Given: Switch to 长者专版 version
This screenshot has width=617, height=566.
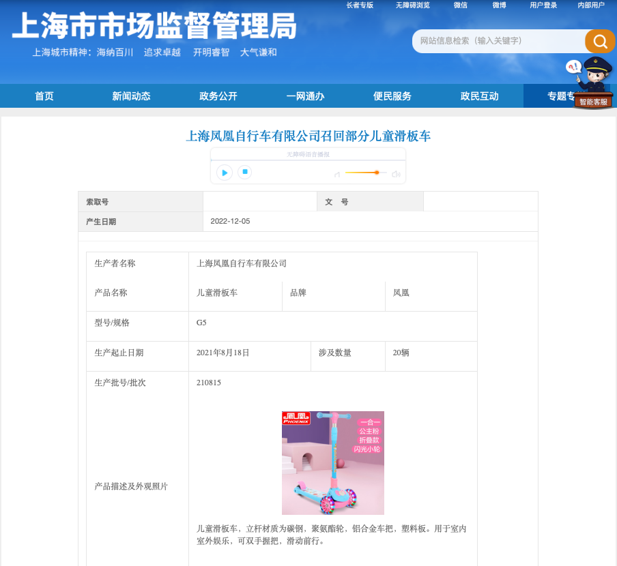Looking at the screenshot, I should (x=360, y=5).
